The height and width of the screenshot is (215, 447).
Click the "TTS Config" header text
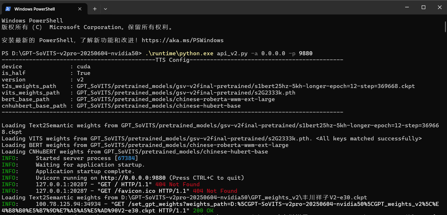[173, 60]
